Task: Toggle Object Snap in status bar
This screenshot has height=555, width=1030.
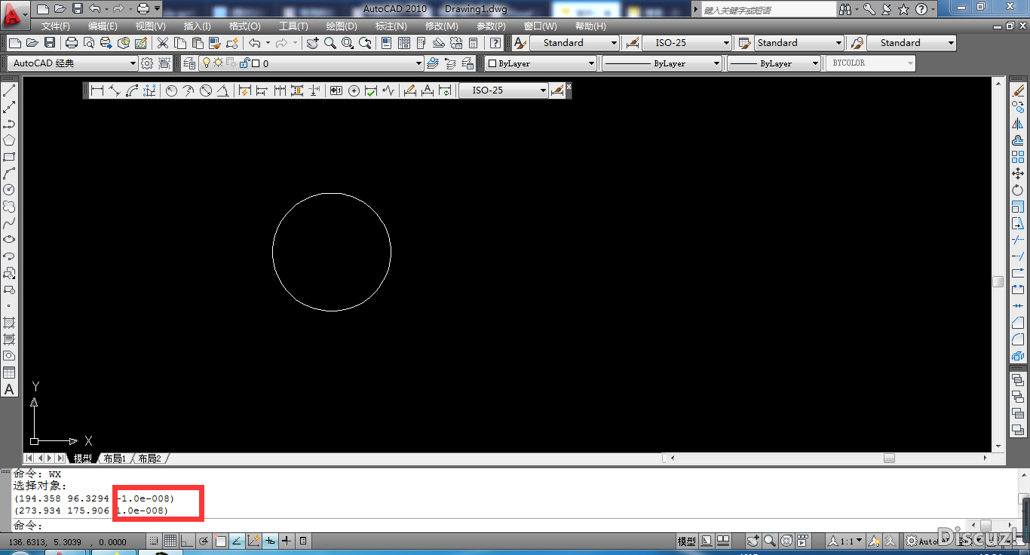Action: (x=220, y=541)
